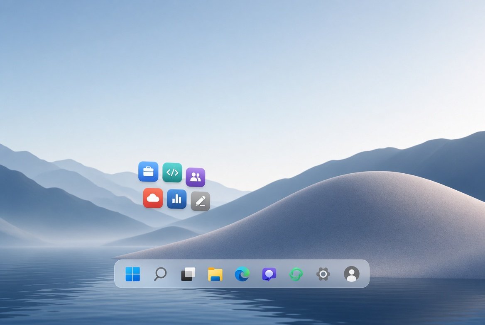Open the red cloud app icon

[x=153, y=198]
